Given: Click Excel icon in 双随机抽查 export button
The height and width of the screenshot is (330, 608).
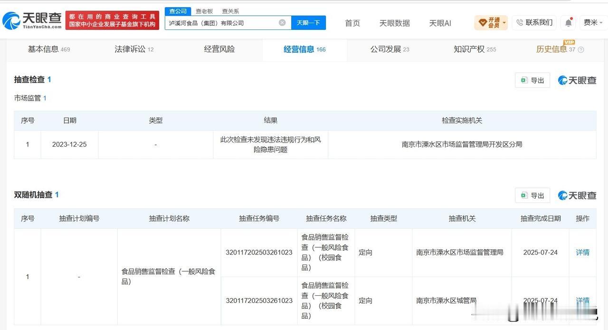Looking at the screenshot, I should pos(524,195).
